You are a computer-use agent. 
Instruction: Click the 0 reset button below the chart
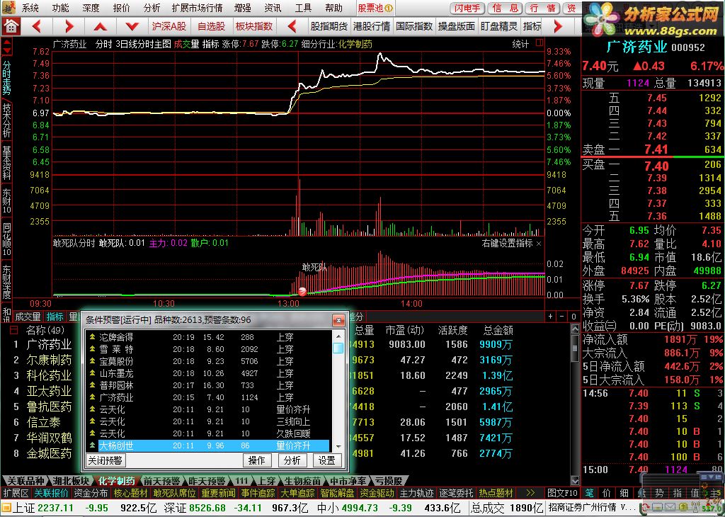click(x=573, y=317)
